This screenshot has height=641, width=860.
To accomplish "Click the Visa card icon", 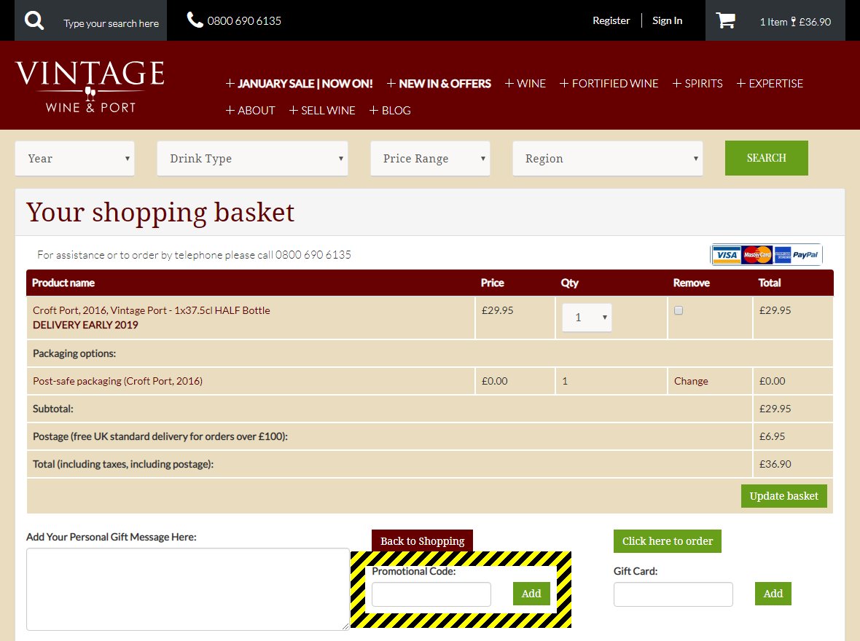I will click(x=726, y=255).
